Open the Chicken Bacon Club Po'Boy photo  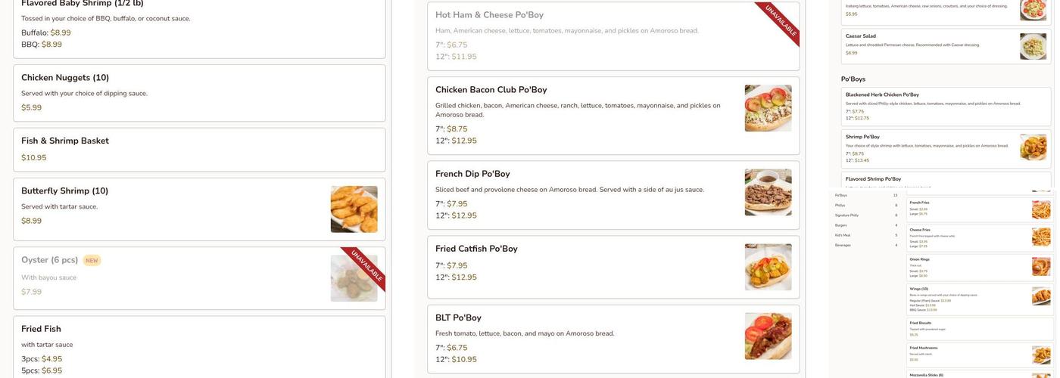(x=768, y=108)
